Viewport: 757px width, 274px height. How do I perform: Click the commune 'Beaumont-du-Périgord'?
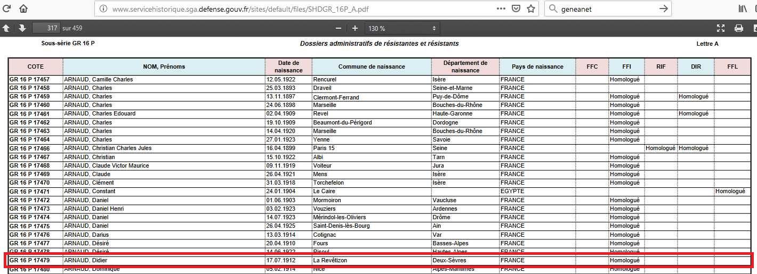click(x=342, y=122)
